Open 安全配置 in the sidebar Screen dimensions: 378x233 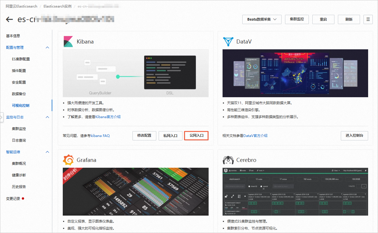point(19,82)
